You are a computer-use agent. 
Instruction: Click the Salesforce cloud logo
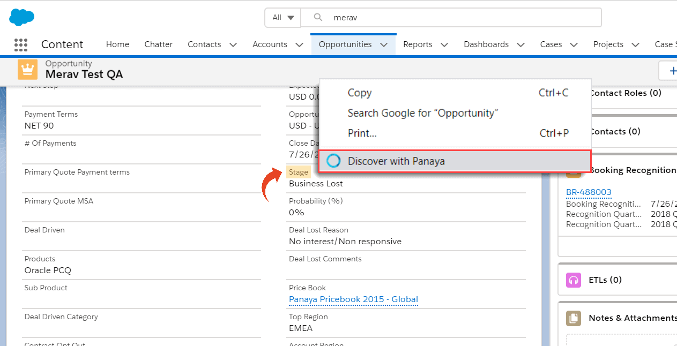22,17
